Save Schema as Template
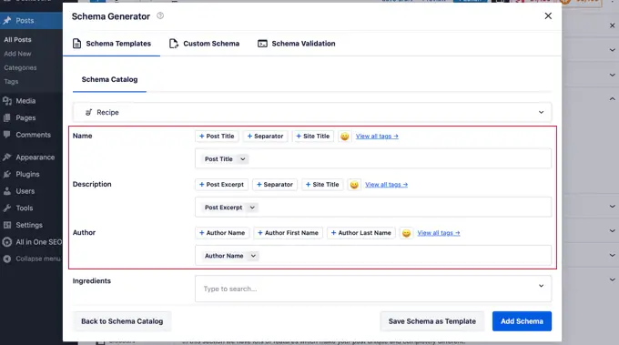 431,321
